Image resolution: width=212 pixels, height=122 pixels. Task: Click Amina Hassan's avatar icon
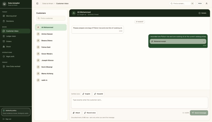coord(38,34)
